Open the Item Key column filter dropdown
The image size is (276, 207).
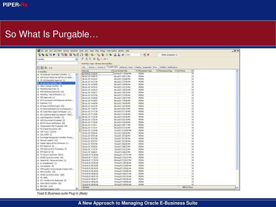(112, 71)
